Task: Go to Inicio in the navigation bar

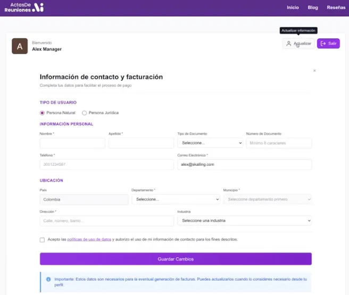Action: click(293, 7)
